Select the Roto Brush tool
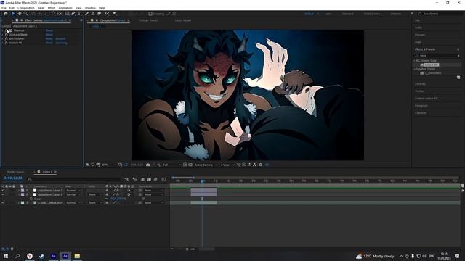This screenshot has width=465, height=261. (x=107, y=14)
